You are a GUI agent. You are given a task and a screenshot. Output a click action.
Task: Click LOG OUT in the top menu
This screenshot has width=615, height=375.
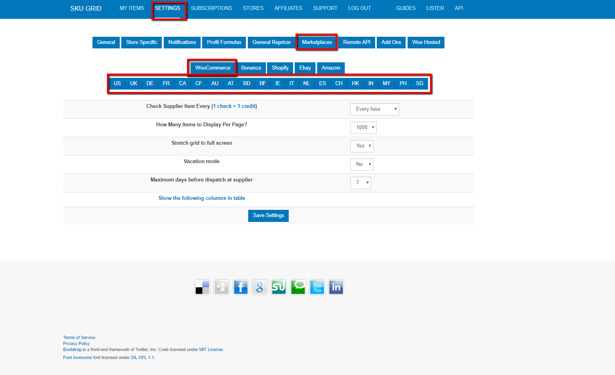tap(360, 8)
